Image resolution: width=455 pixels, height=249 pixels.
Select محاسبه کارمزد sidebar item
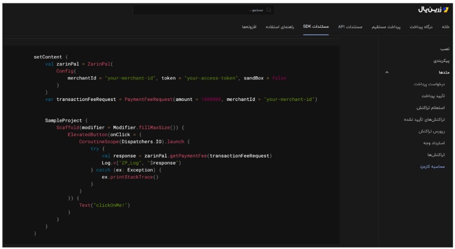pos(432,166)
